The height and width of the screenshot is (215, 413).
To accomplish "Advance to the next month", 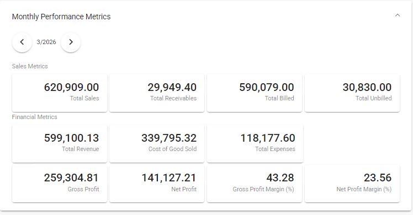I will tap(71, 42).
